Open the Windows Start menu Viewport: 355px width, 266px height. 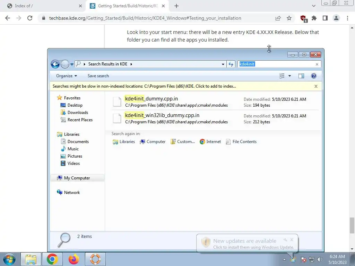click(9, 259)
